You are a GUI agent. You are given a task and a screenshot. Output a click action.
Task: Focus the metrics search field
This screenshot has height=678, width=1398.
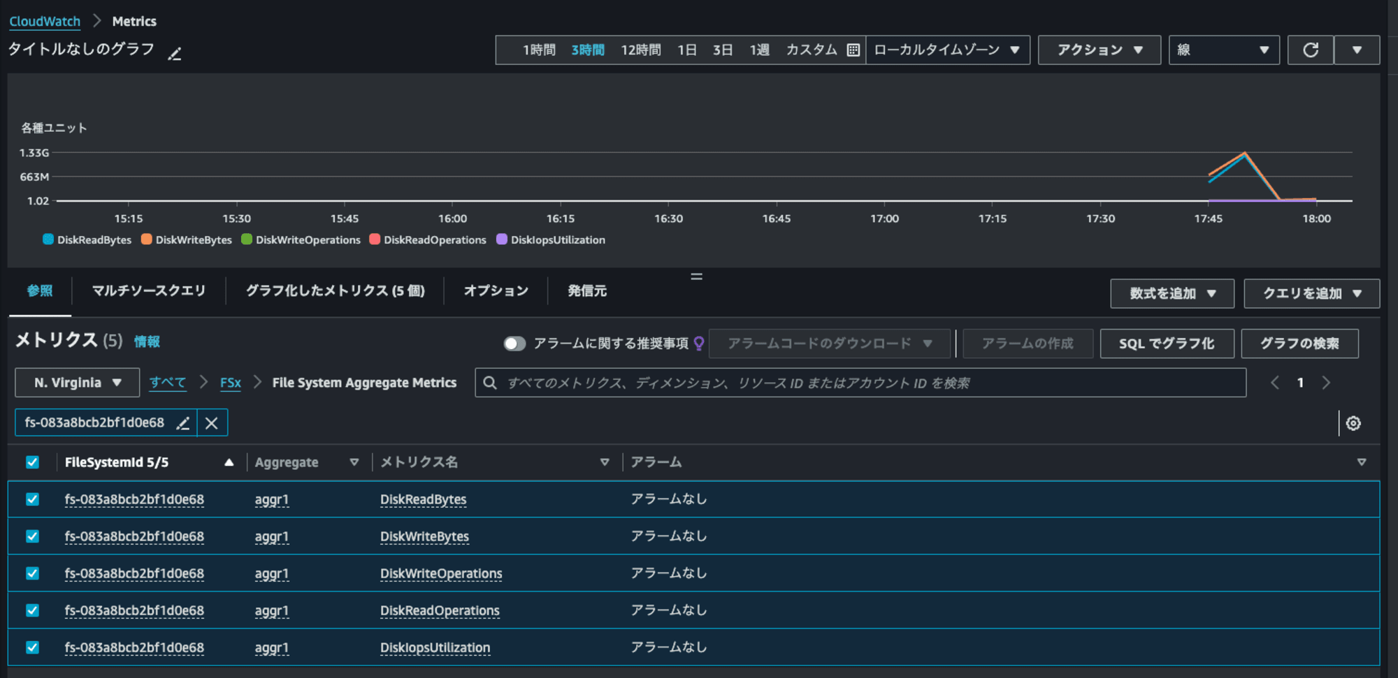coord(860,383)
